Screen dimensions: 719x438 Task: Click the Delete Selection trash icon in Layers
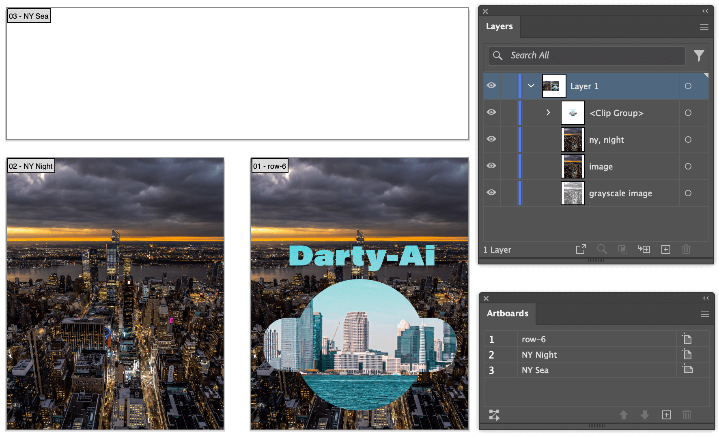pos(686,249)
